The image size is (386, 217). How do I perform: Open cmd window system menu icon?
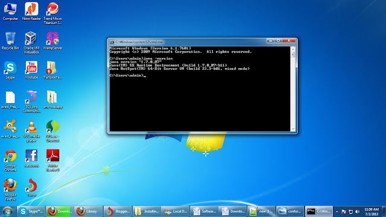112,42
